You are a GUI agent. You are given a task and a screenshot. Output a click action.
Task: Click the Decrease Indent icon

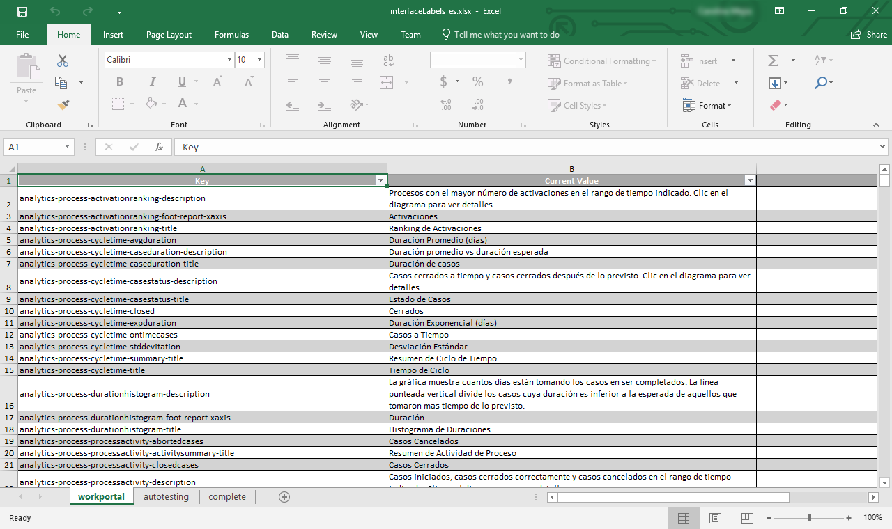coord(293,104)
